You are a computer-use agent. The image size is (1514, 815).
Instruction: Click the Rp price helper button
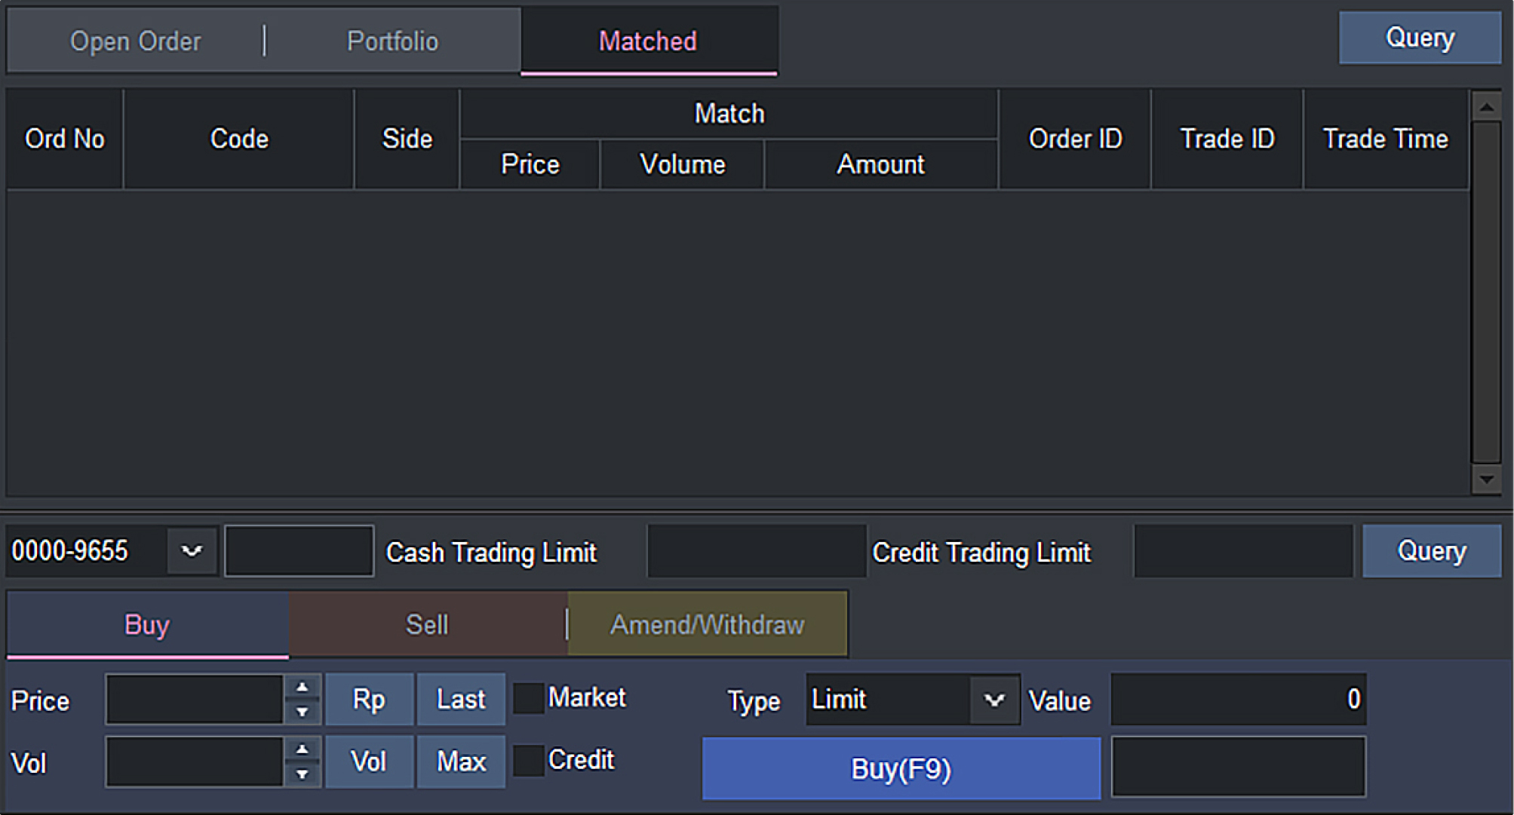click(369, 699)
